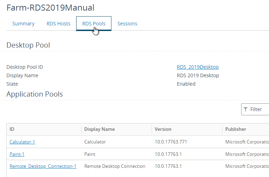This screenshot has width=269, height=177.
Task: Sort by the Version column header
Action: (x=163, y=129)
